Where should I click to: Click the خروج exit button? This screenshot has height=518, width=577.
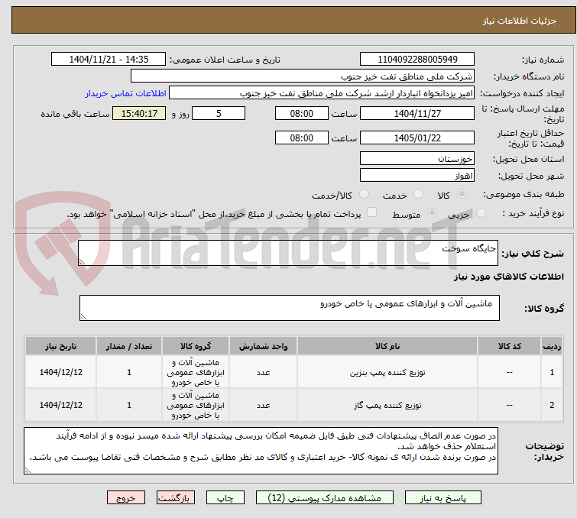(x=126, y=498)
